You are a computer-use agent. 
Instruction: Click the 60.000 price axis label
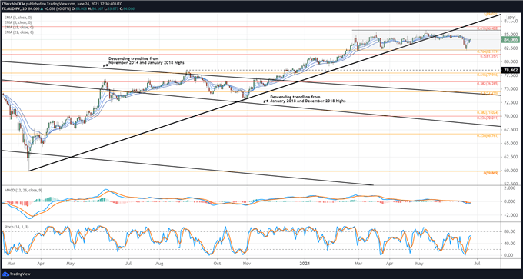511,171
